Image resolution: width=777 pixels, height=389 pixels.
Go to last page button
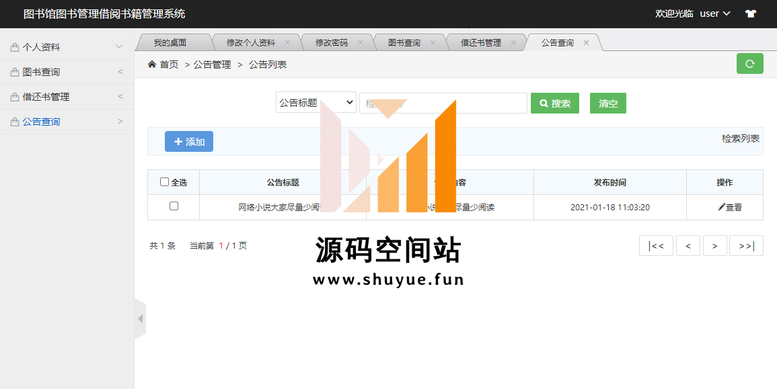746,246
